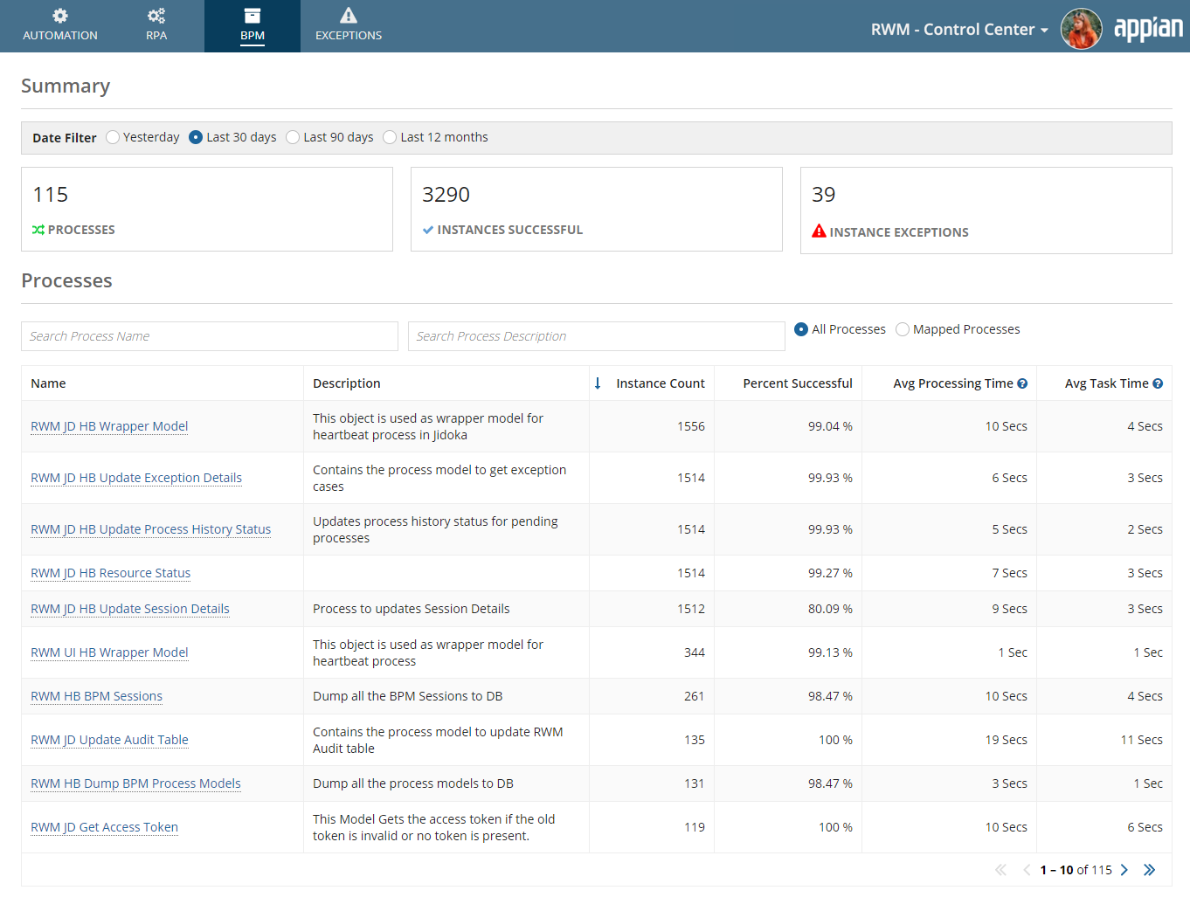Click the 39 Instance Exceptions card
Screen dimensions: 1190x911
(986, 210)
